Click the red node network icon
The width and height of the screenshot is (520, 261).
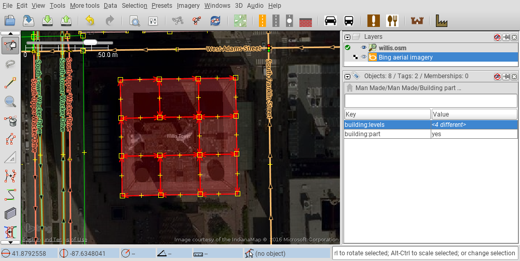point(196,21)
